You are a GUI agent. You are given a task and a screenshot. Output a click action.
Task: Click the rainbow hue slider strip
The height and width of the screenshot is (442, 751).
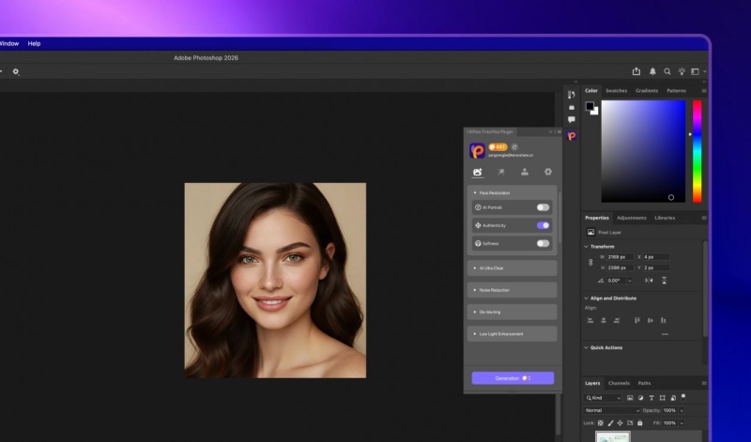pyautogui.click(x=697, y=150)
